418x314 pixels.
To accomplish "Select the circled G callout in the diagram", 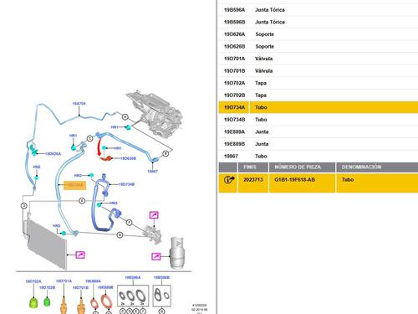I will point(120,235).
